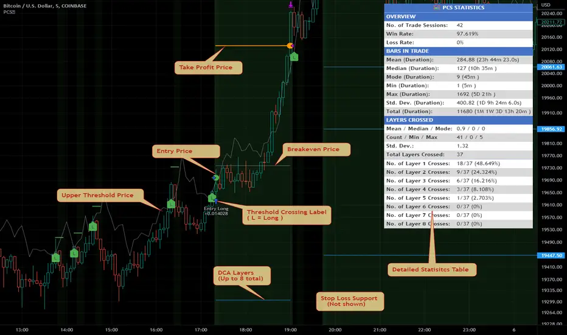The height and width of the screenshot is (335, 567).
Task: Click the DCA Layers callout
Action: coord(242,275)
